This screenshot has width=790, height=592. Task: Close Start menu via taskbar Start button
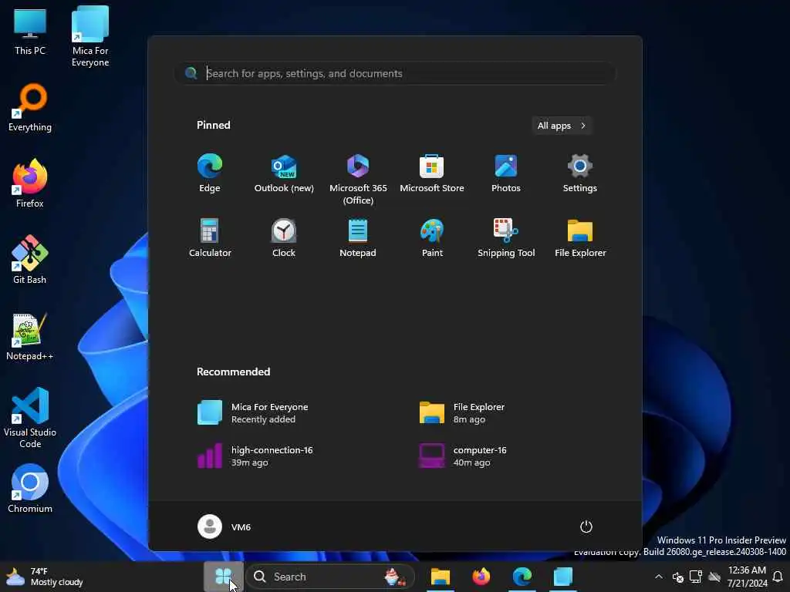(224, 577)
